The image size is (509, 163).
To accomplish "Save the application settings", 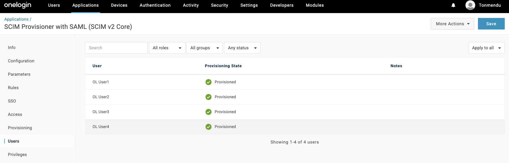I will 491,24.
